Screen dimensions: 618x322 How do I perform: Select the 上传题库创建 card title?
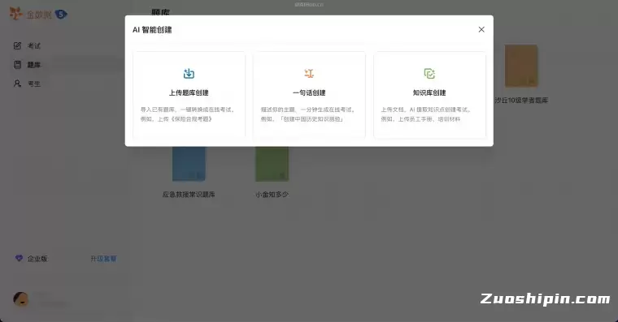pyautogui.click(x=189, y=92)
